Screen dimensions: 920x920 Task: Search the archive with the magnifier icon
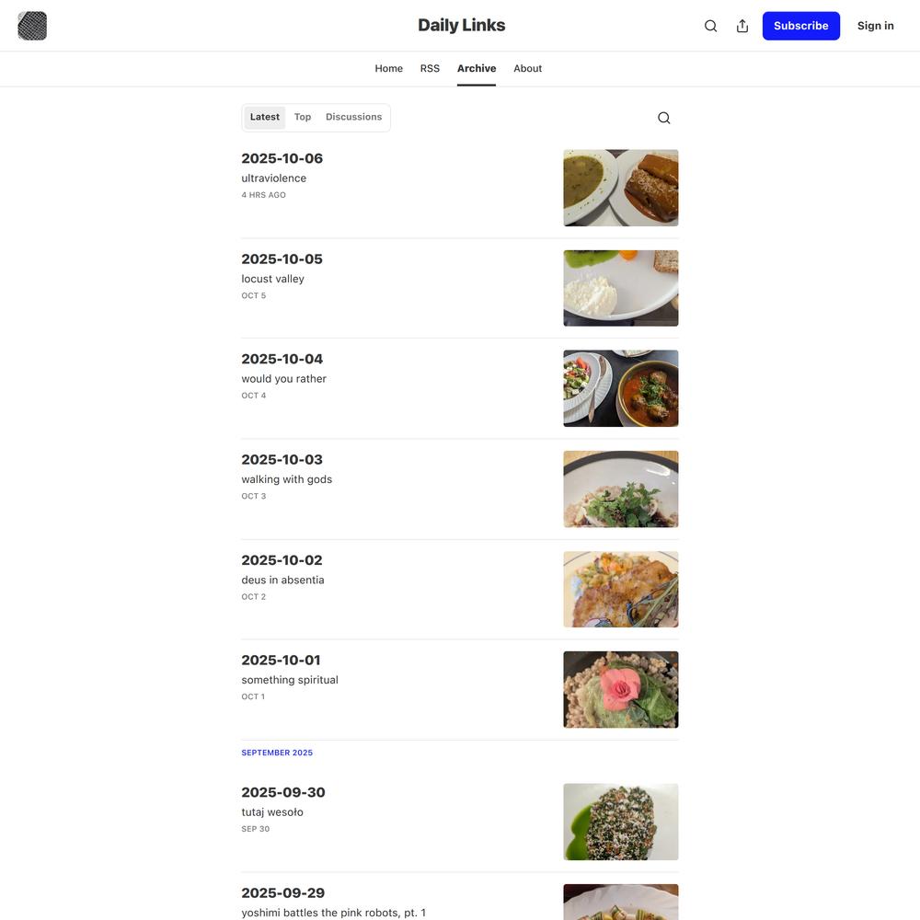coord(664,118)
